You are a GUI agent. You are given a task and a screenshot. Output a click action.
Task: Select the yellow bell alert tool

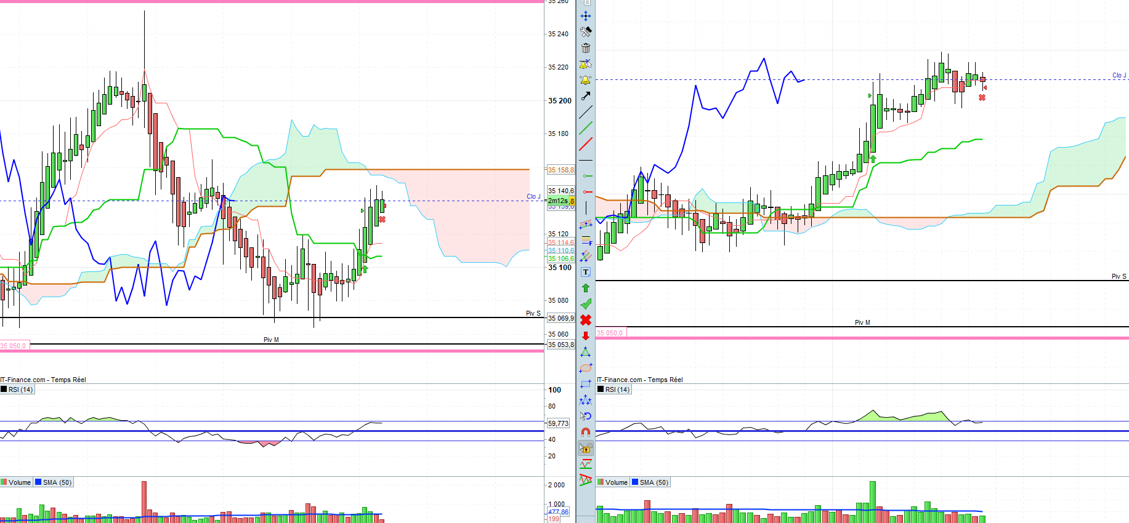(x=585, y=80)
